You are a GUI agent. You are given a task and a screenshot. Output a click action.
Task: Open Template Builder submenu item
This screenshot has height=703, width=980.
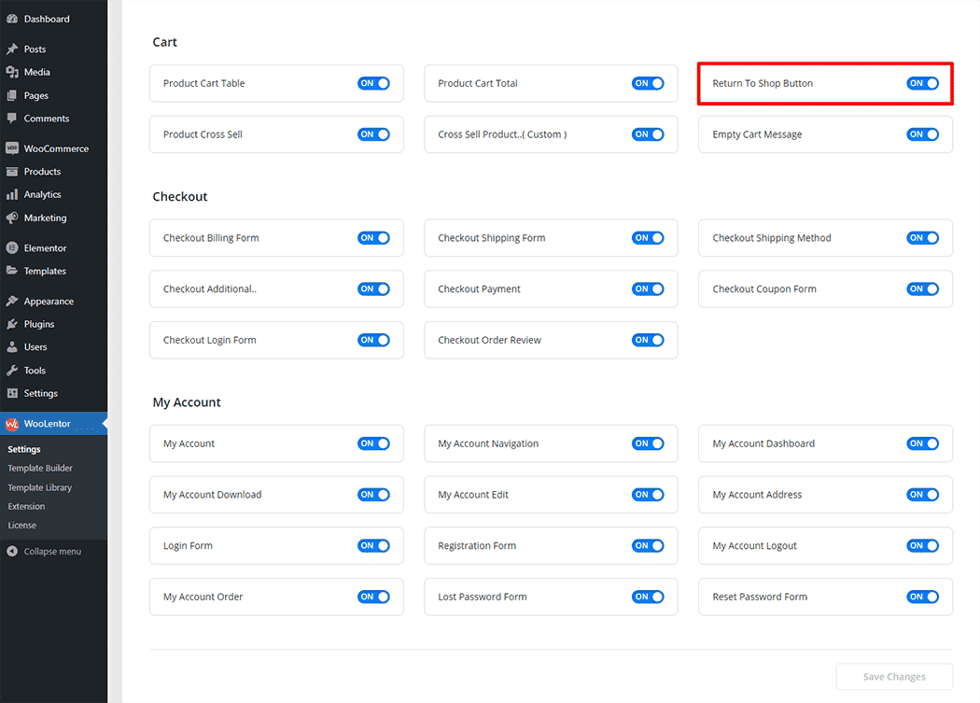pyautogui.click(x=40, y=469)
